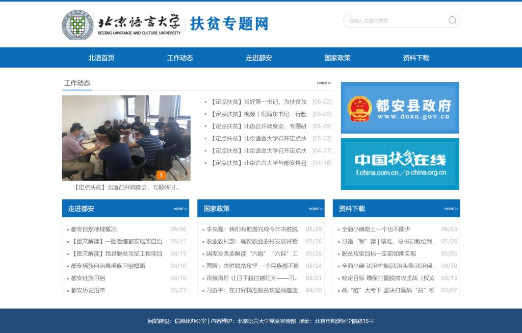Open the 中国扶贫在线 banner

(400, 164)
